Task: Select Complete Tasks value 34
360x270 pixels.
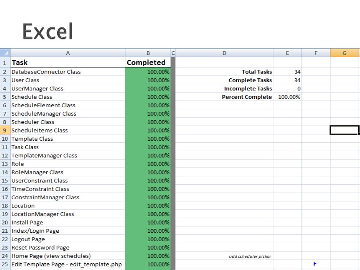Action: point(287,80)
